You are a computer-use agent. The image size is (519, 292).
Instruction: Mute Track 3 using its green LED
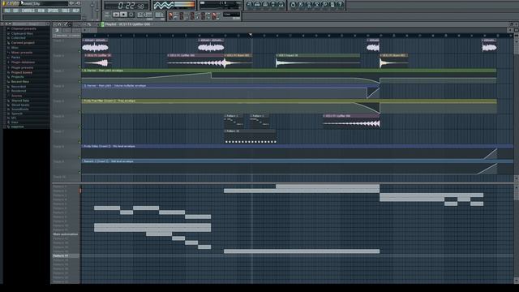[x=79, y=81]
